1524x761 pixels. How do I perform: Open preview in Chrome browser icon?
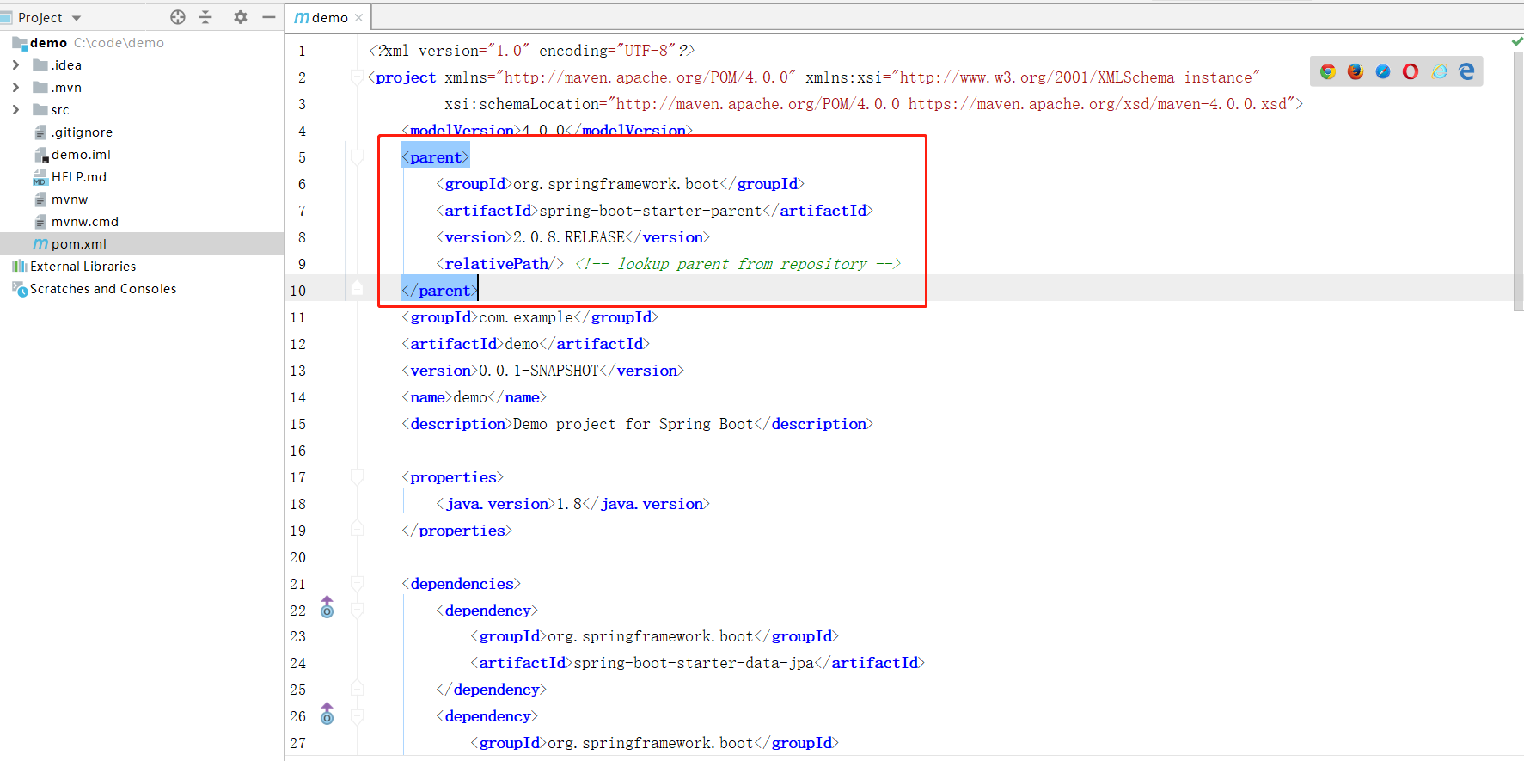pos(1328,71)
